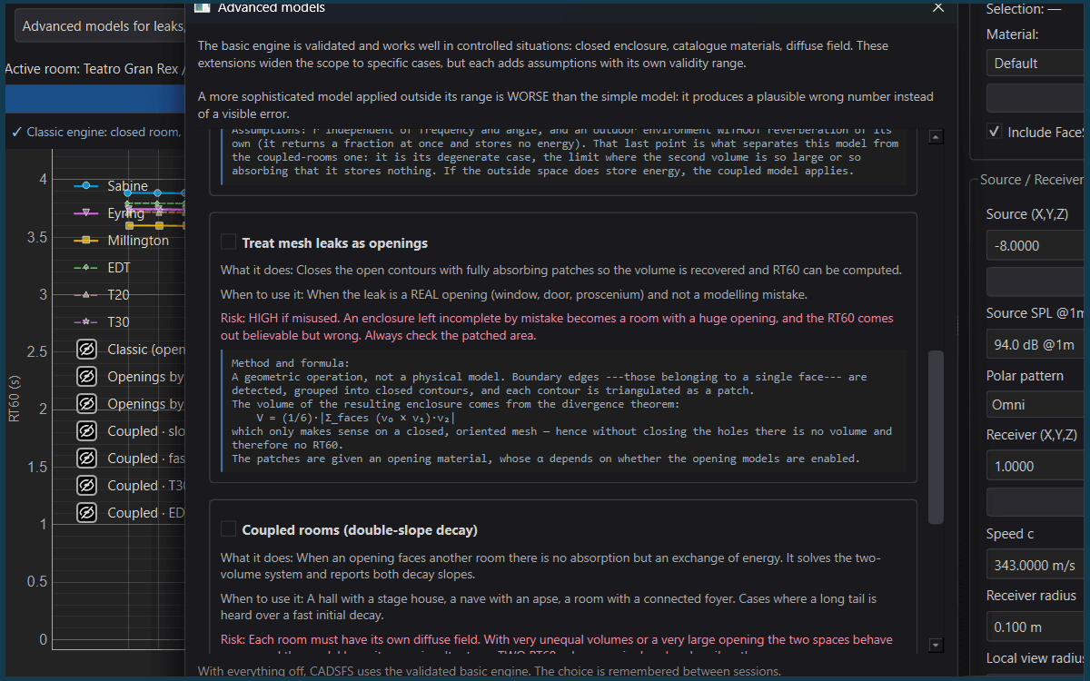The image size is (1090, 681).
Task: Click the dialog scrollbar thumb
Action: (936, 437)
